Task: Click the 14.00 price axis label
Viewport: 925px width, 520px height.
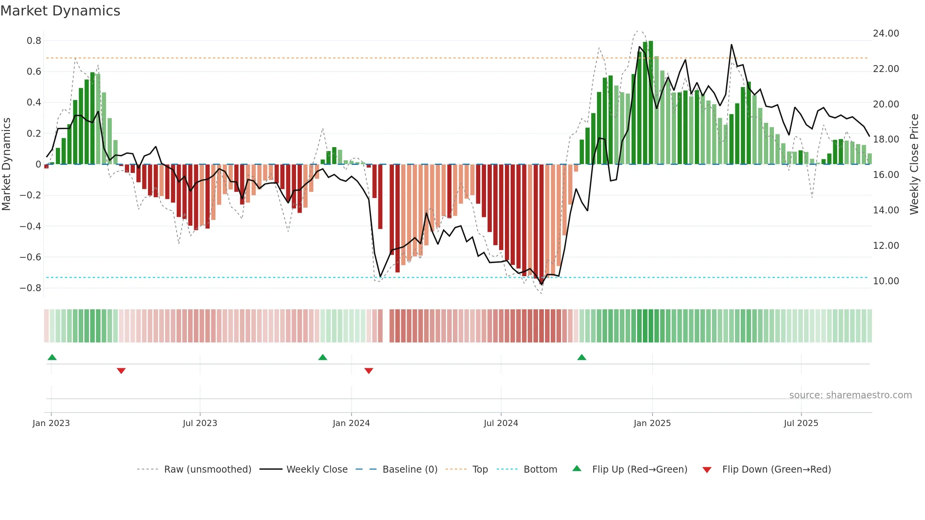Action: 886,210
